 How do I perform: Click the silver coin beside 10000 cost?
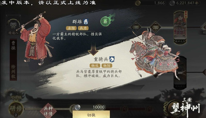tap(78, 107)
